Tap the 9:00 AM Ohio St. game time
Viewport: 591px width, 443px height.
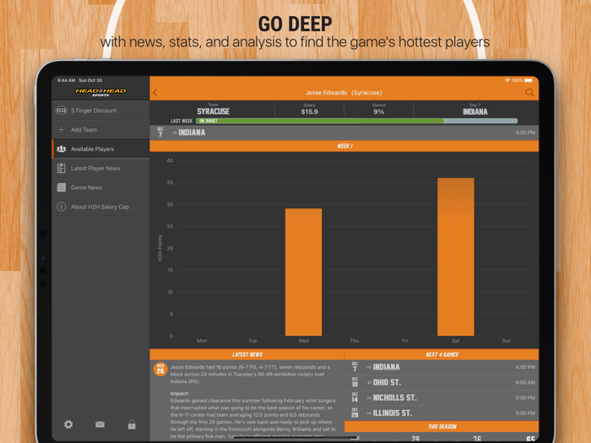click(525, 382)
